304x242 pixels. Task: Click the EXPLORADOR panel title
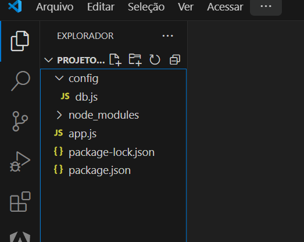85,36
